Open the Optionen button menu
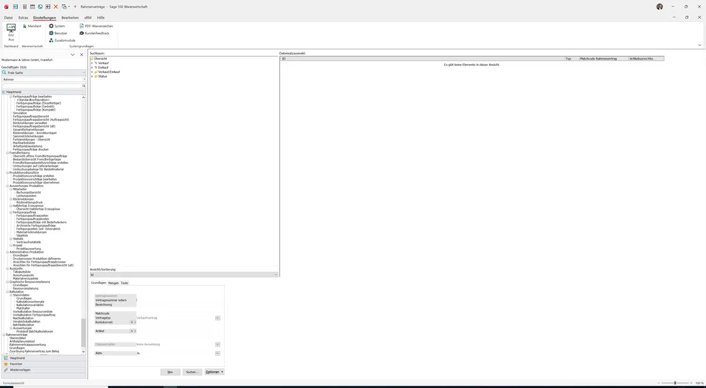 (214, 372)
